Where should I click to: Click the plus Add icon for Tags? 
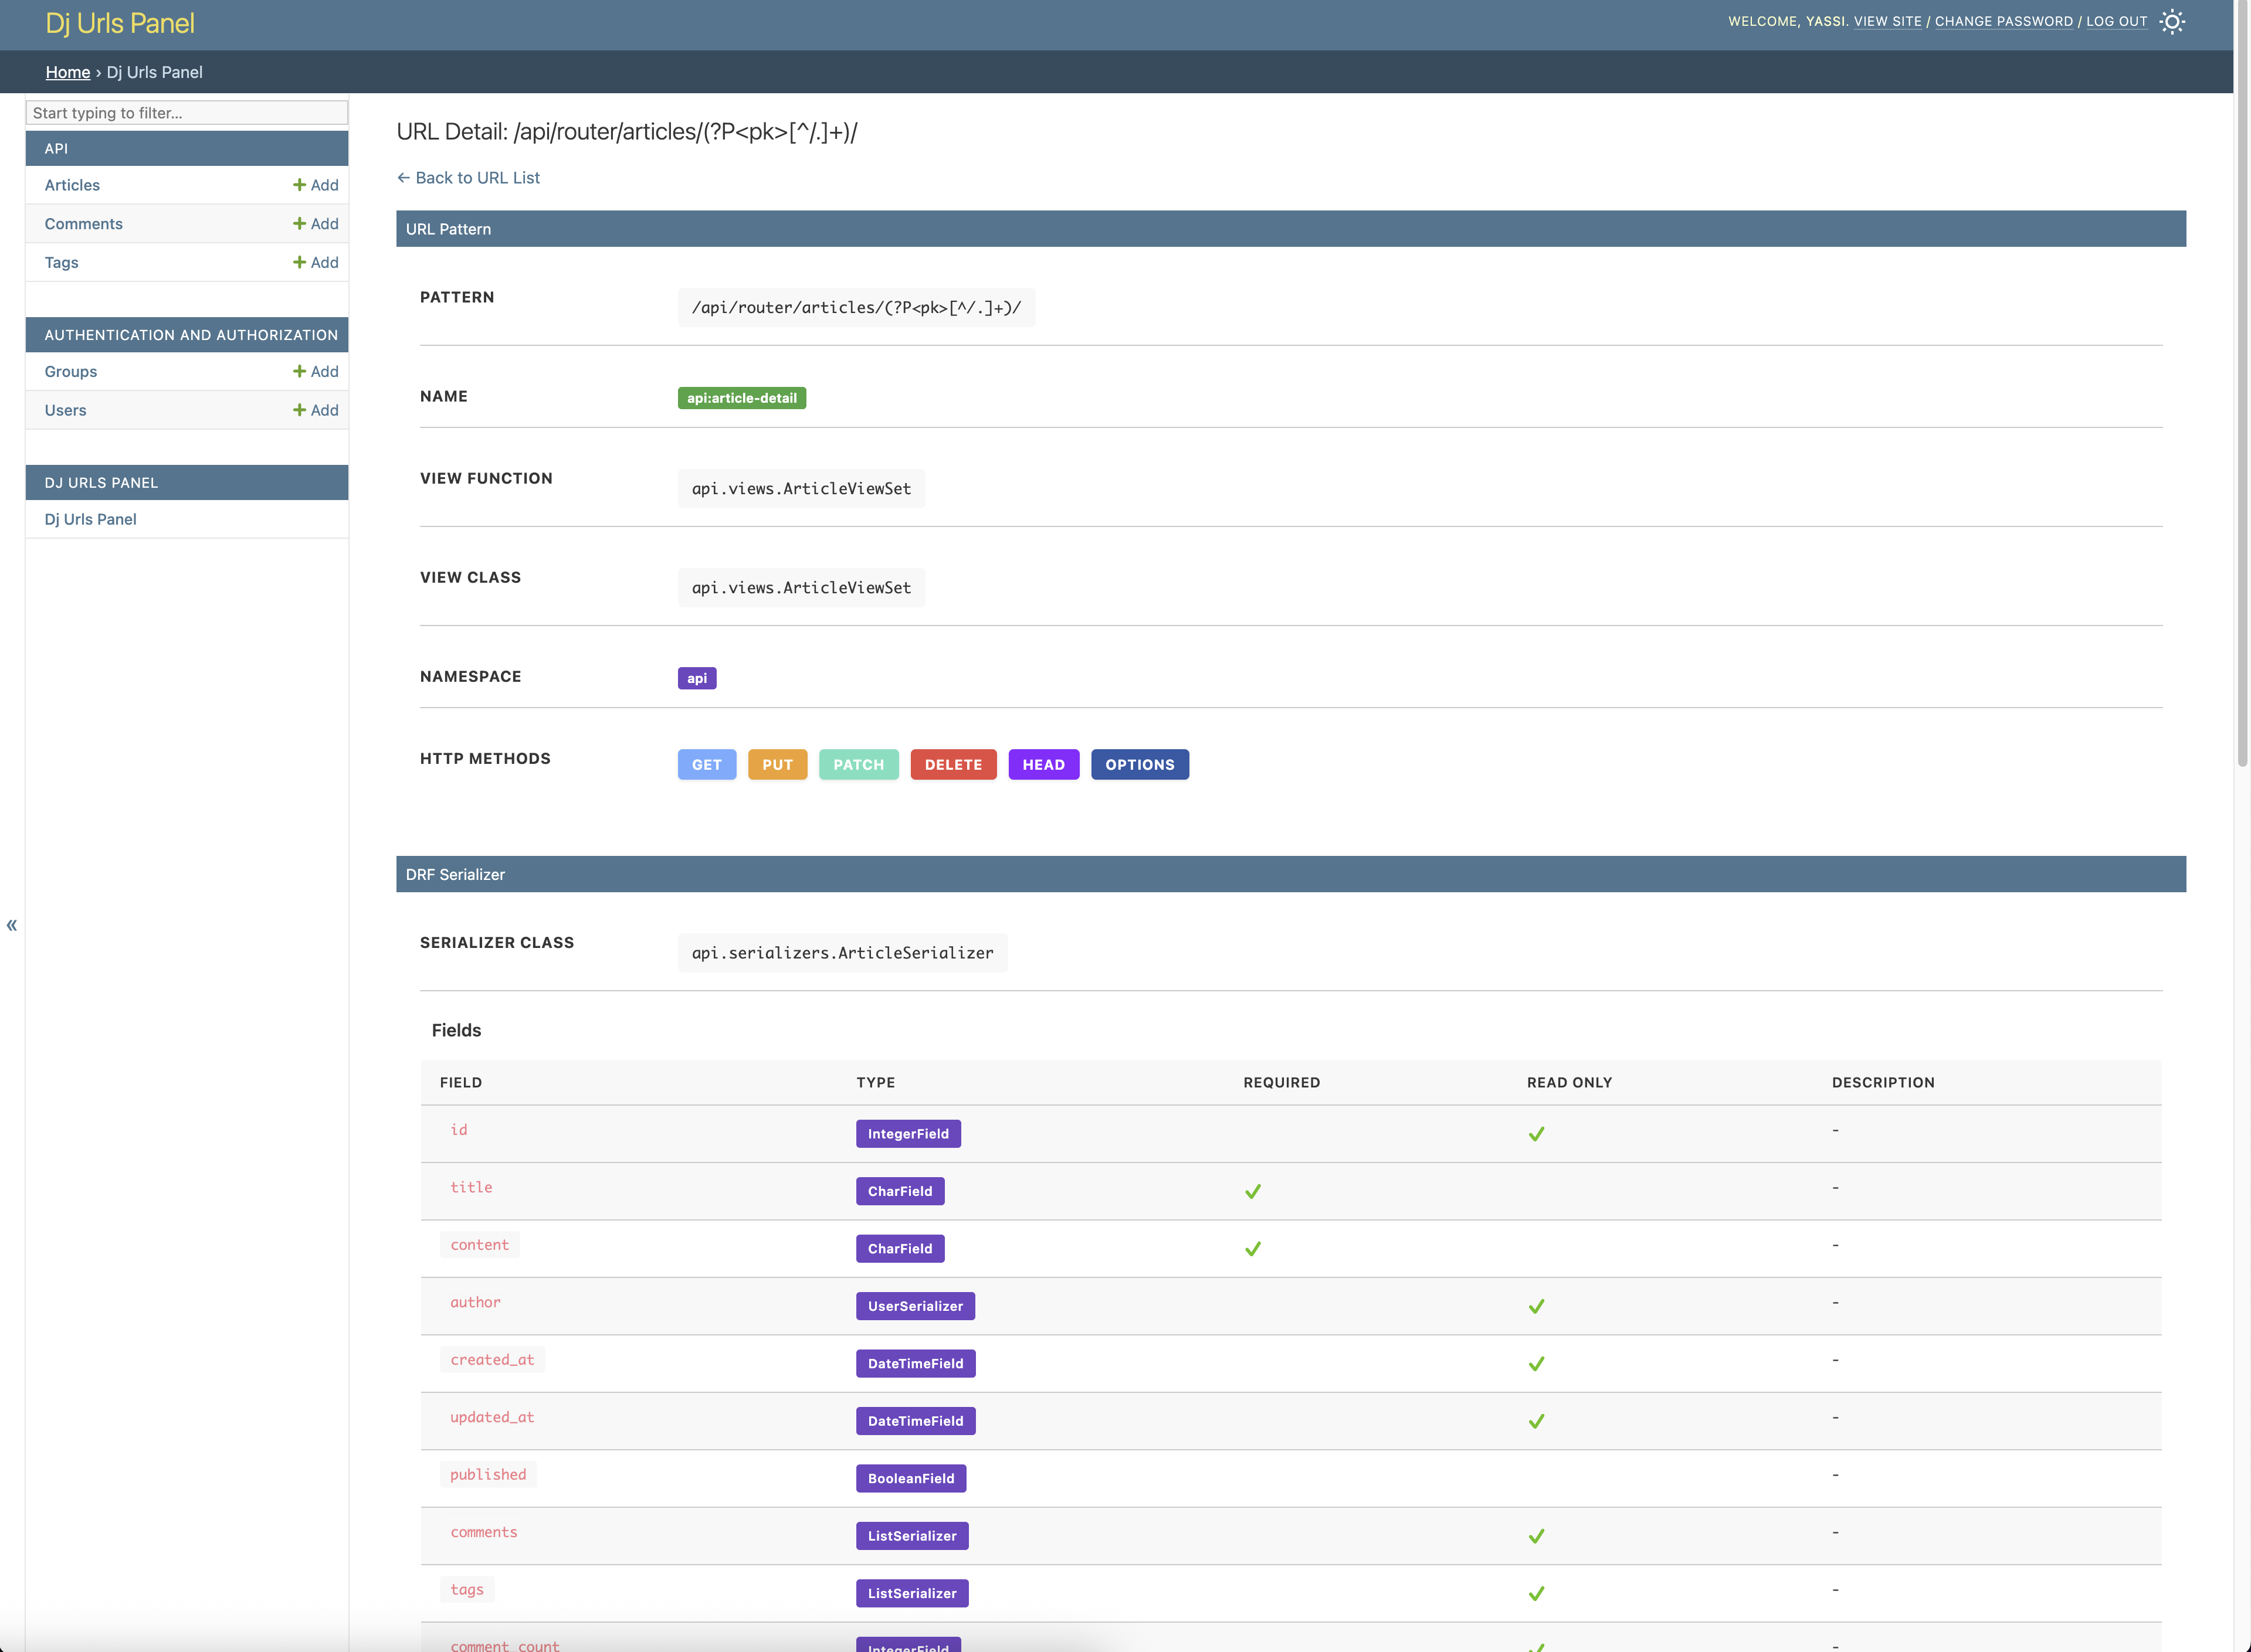[299, 262]
